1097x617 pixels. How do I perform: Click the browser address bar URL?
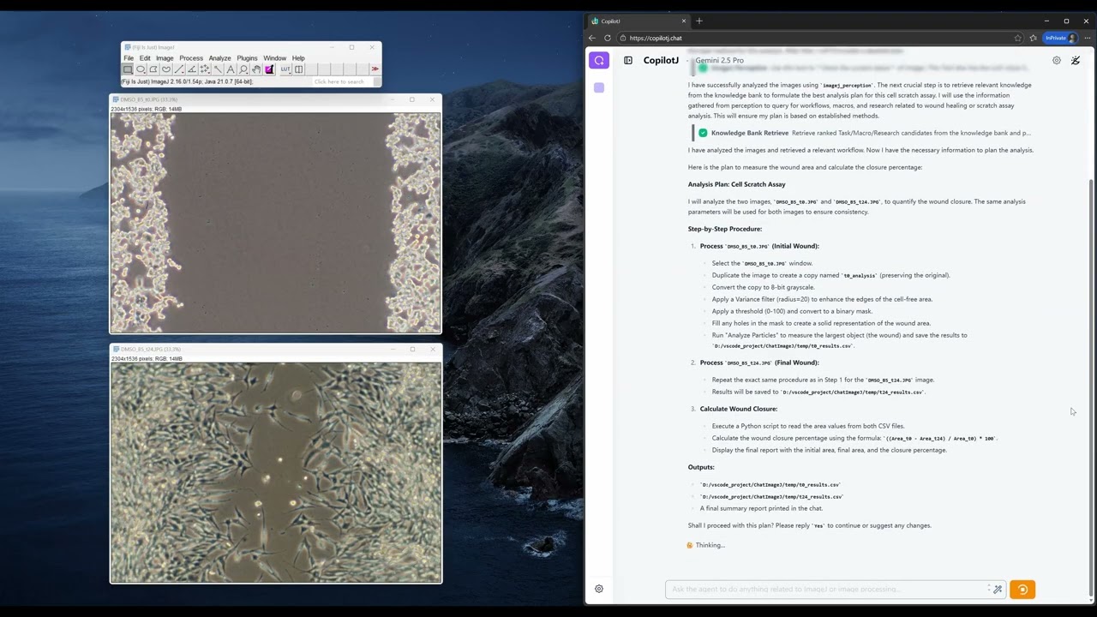tap(656, 38)
